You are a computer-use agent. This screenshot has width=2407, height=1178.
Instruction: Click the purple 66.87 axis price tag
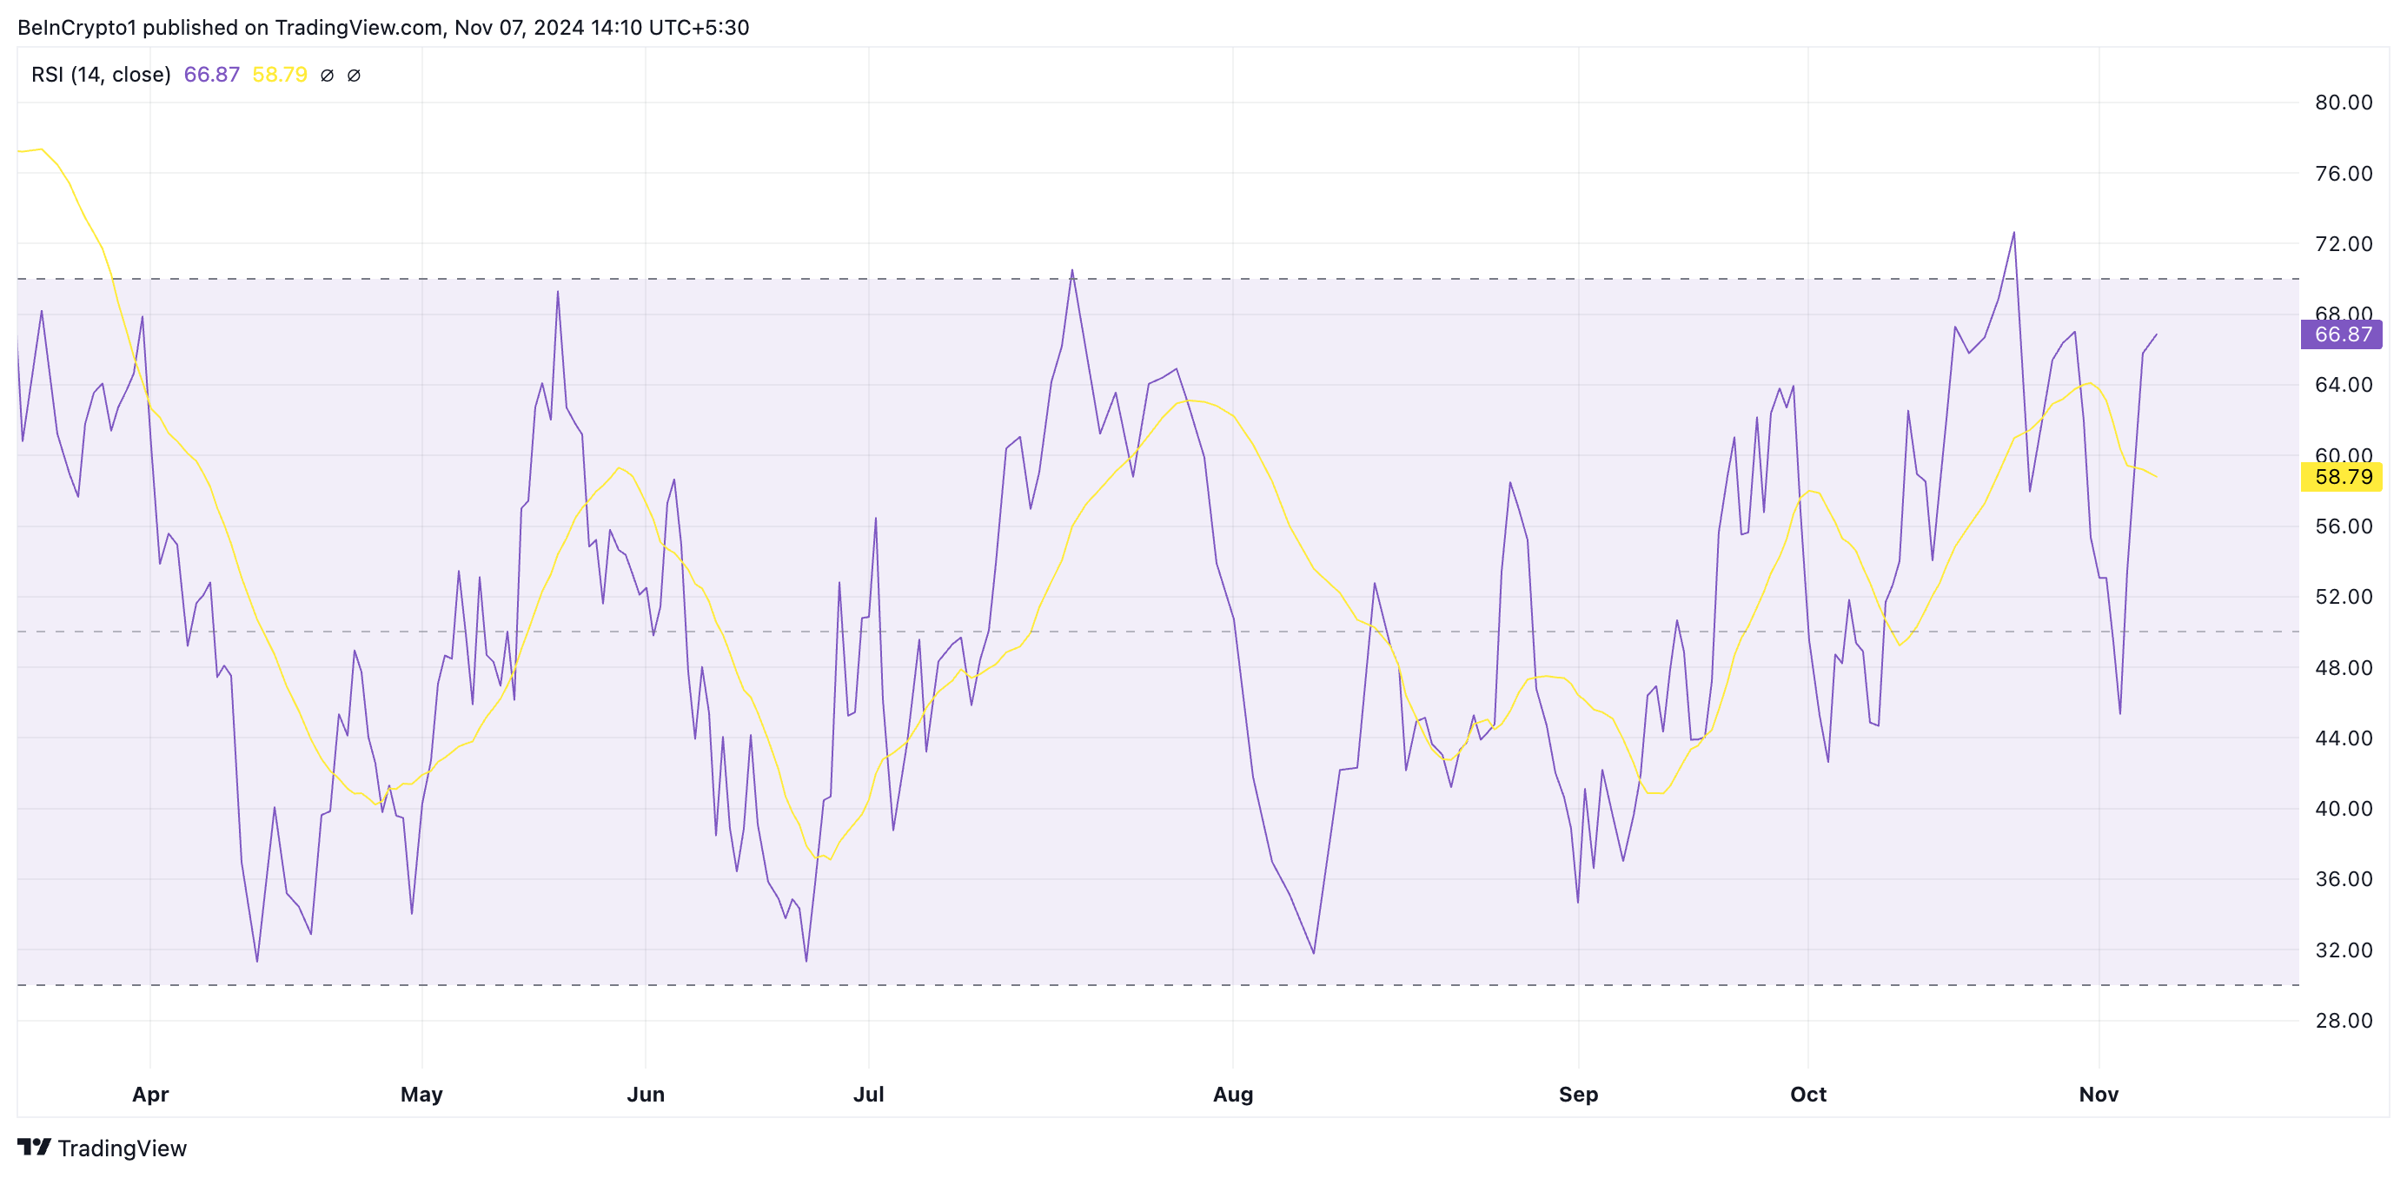[2342, 334]
